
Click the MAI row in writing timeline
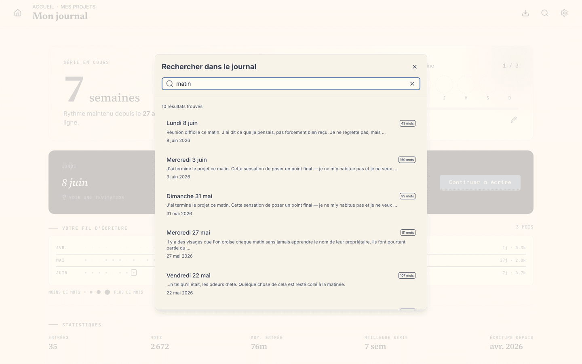click(291, 260)
